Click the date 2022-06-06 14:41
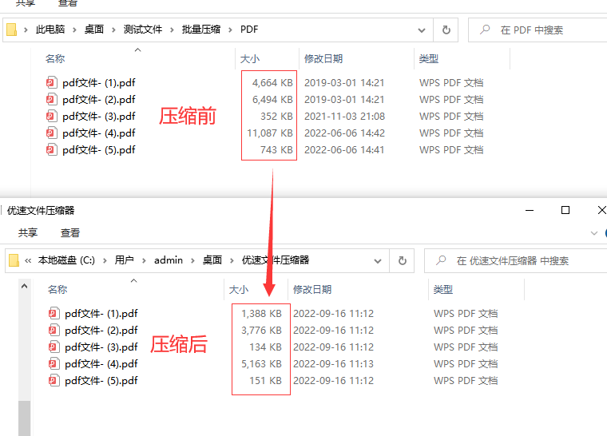Screen dimensions: 607x436 [344, 150]
